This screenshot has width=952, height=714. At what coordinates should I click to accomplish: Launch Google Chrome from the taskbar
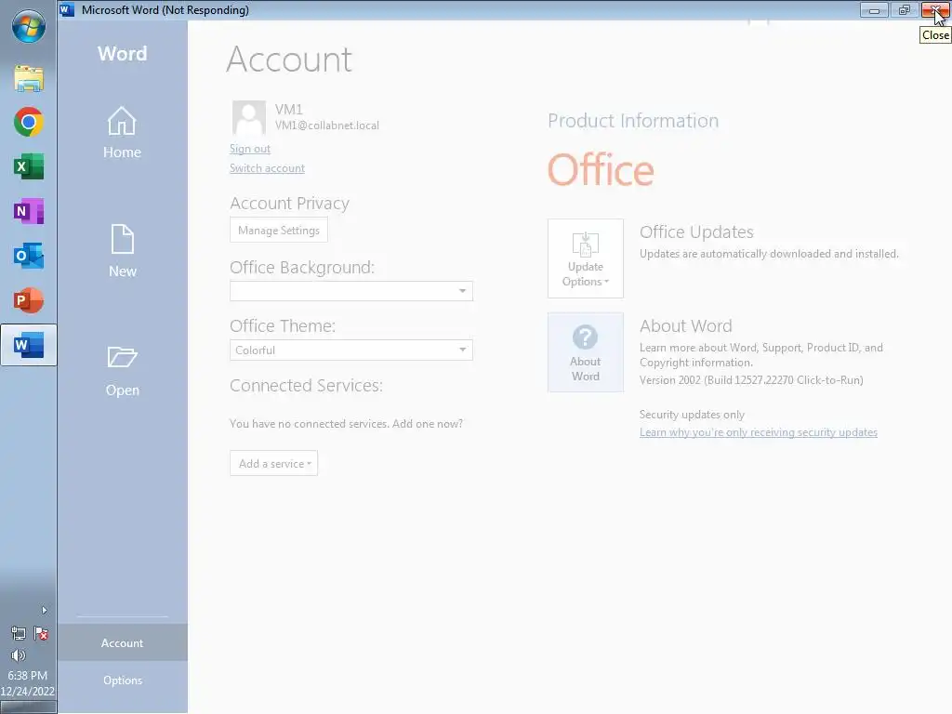[x=29, y=122]
